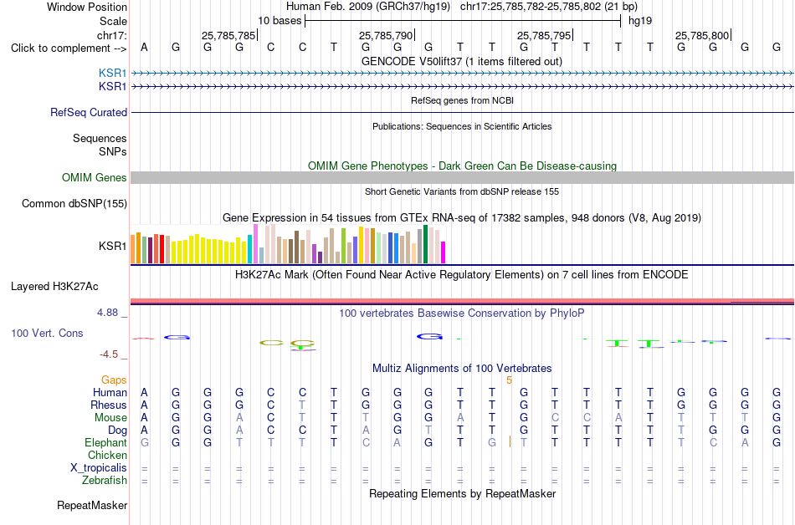Click the Sequences track label
Image resolution: width=795 pixels, height=525 pixels.
(100, 138)
